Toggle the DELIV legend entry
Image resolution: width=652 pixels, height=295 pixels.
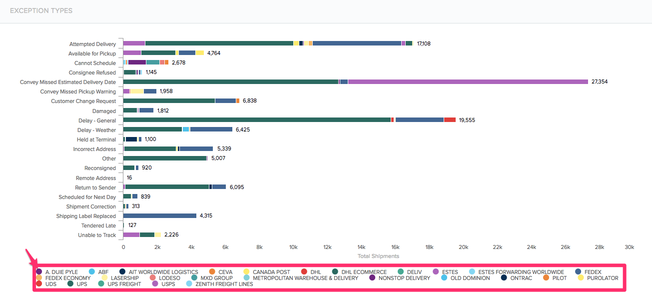409,272
